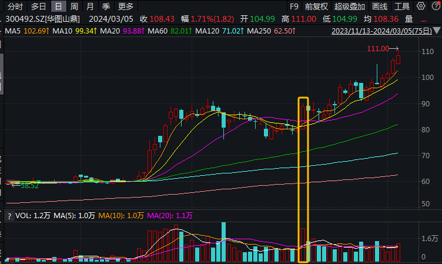Viewport: 442px width, 264px height.
Task: Select the 日 daily K-line tab
Action: pos(58,6)
